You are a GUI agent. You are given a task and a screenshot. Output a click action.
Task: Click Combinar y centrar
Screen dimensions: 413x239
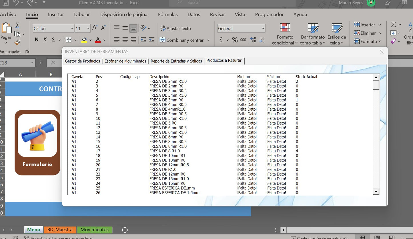coord(182,40)
